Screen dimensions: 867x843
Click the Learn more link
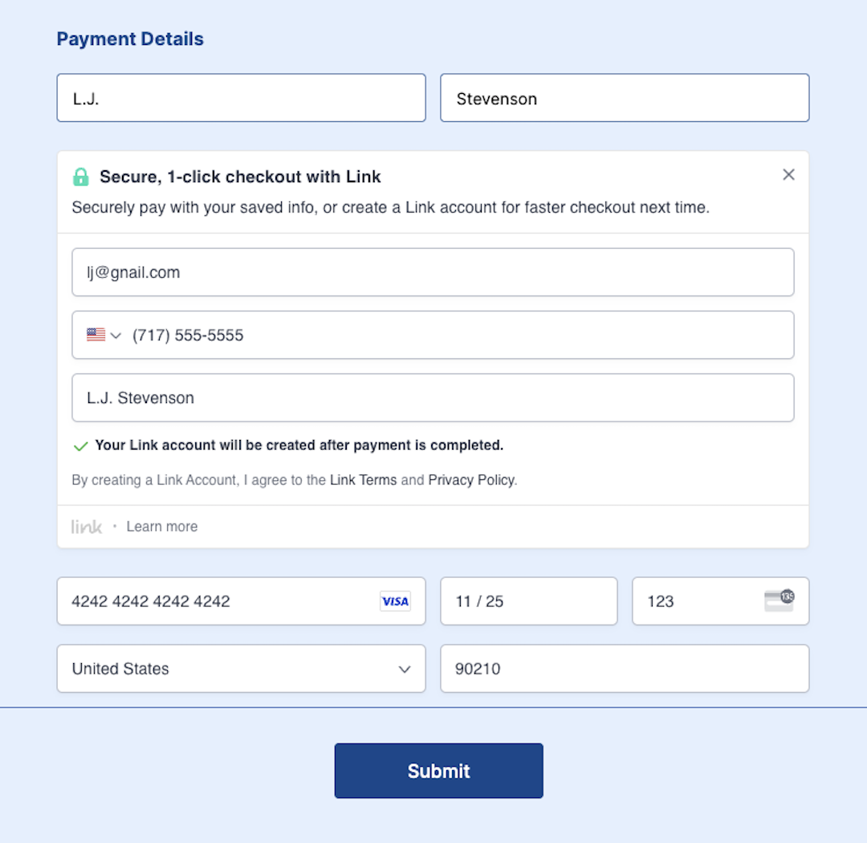162,527
